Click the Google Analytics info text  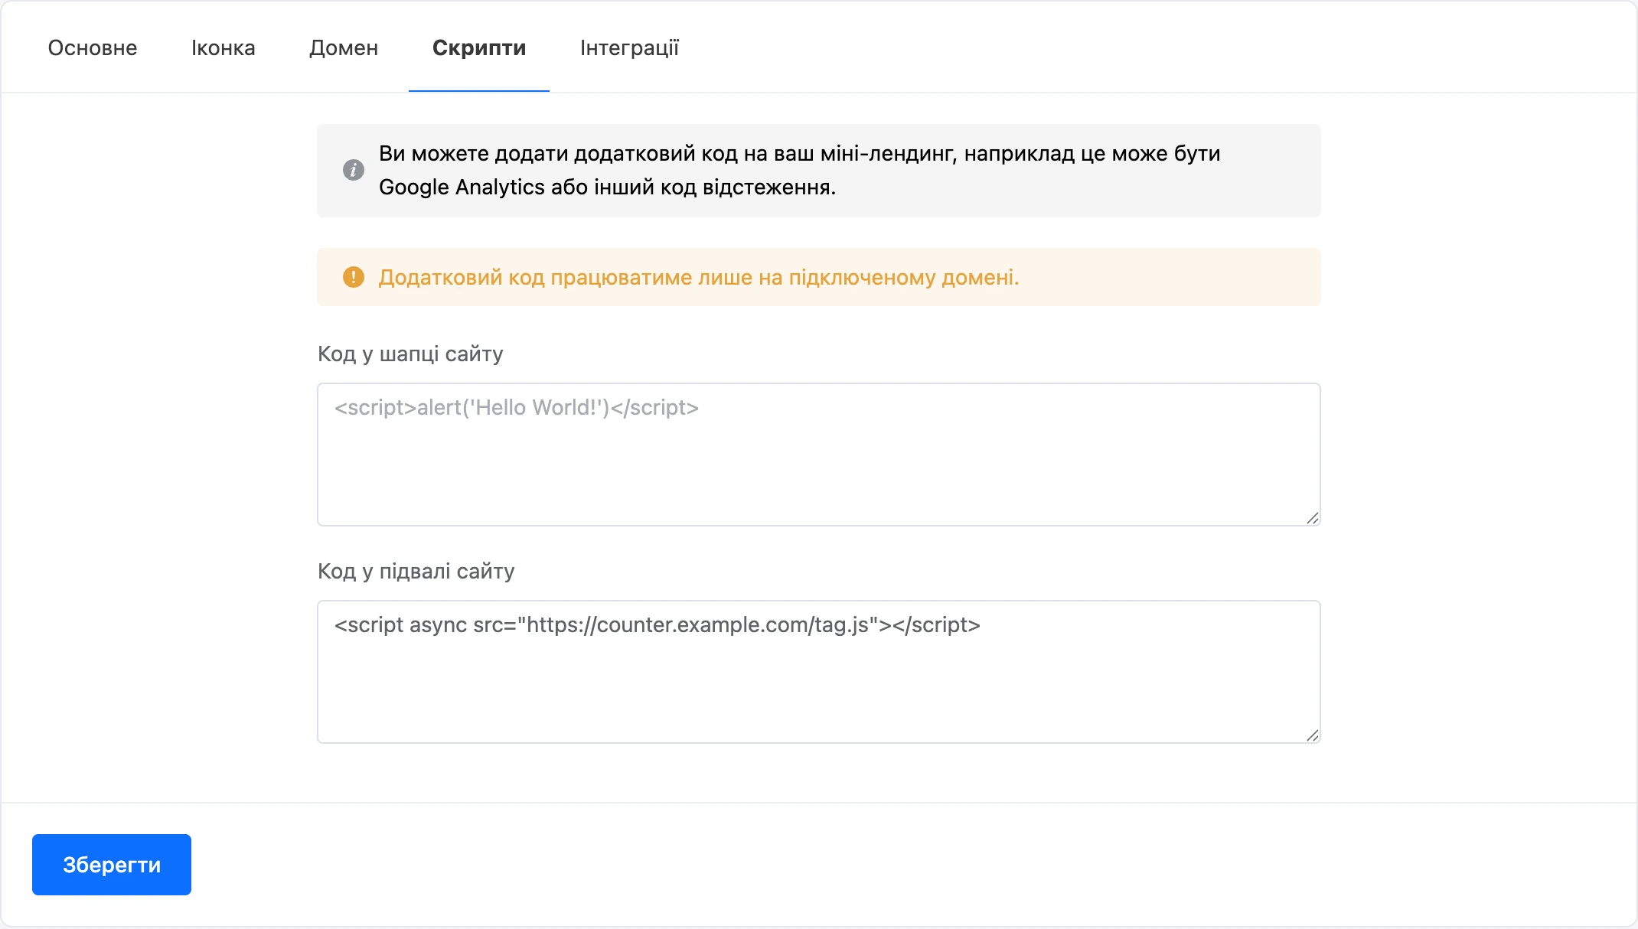pos(799,170)
